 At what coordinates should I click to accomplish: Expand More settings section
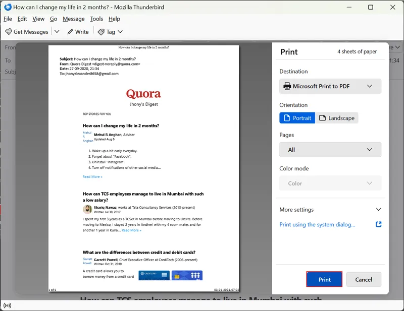pos(330,209)
